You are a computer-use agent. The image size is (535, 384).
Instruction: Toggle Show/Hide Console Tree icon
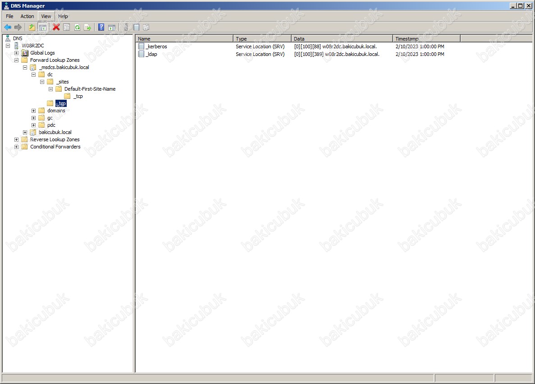(43, 28)
